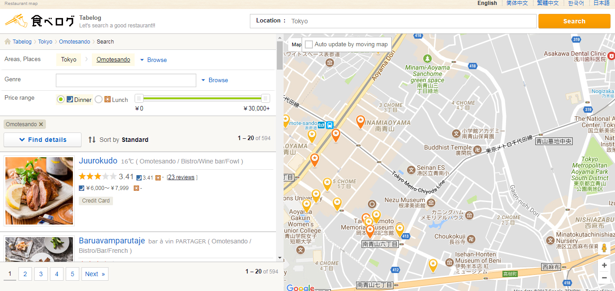Click the Nezu Museum map marker icon

431,203
